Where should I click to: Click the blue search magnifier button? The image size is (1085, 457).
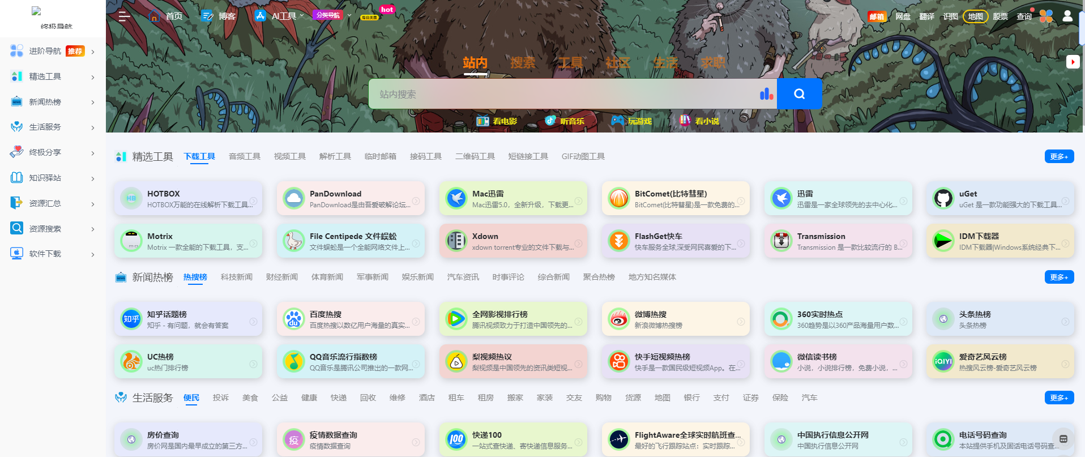[x=799, y=94]
